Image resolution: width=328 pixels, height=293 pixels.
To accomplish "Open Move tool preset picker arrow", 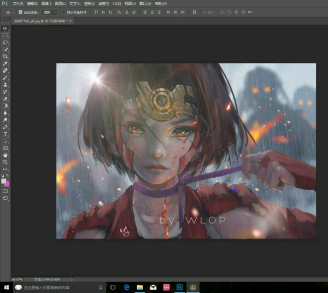I will point(13,13).
